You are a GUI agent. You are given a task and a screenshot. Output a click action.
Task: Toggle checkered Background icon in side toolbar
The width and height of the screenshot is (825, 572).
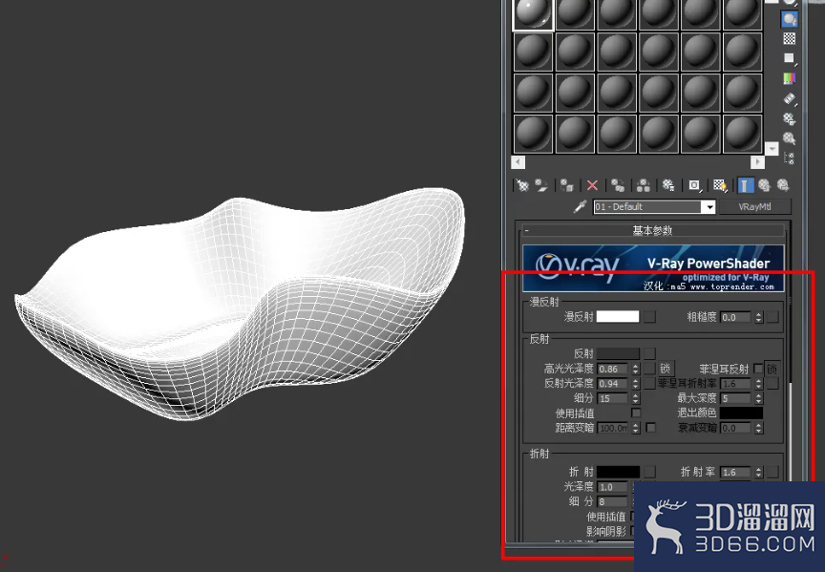pyautogui.click(x=790, y=38)
